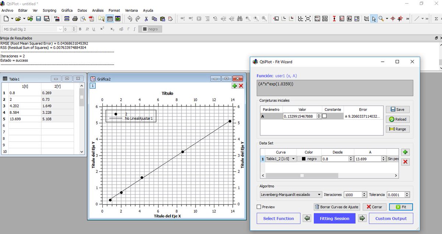
Task: Expand the dropdown arrow beside the line tool
Action: click(422, 18)
